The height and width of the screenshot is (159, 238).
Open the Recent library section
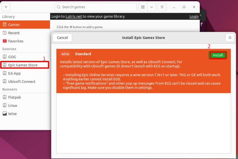click(x=25, y=33)
